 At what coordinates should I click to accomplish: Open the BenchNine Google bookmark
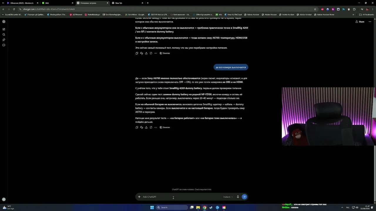(x=135, y=14)
